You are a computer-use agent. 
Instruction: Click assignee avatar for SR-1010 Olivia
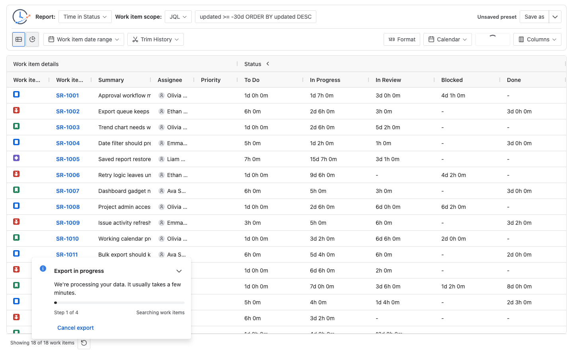point(162,239)
